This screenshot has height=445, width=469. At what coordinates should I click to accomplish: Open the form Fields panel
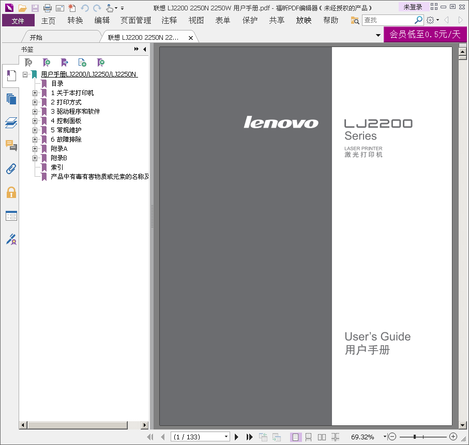click(x=11, y=216)
